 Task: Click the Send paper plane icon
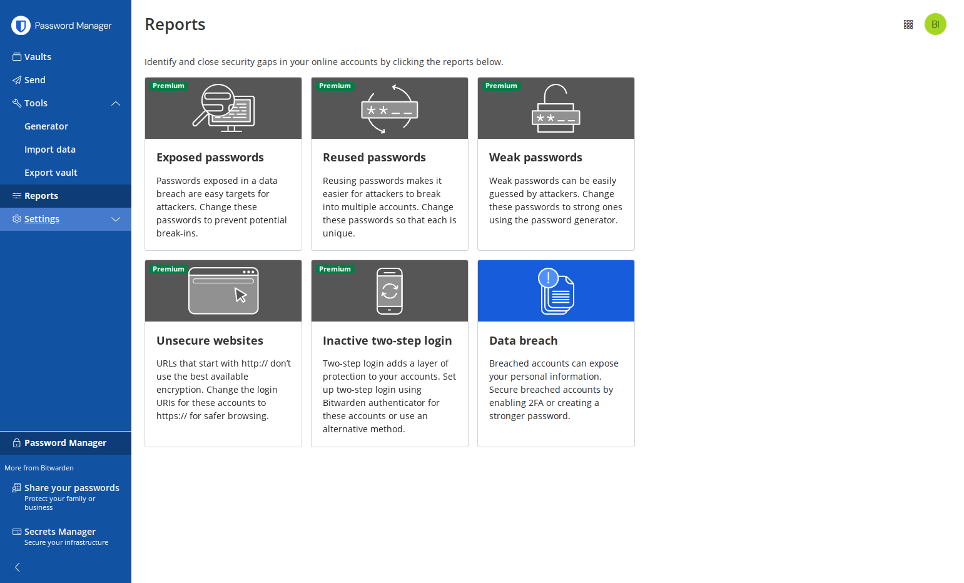click(x=17, y=80)
